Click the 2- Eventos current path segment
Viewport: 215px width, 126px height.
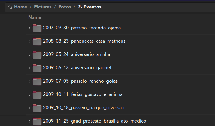point(90,7)
